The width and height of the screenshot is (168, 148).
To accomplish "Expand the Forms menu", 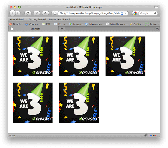I will 67,24.
